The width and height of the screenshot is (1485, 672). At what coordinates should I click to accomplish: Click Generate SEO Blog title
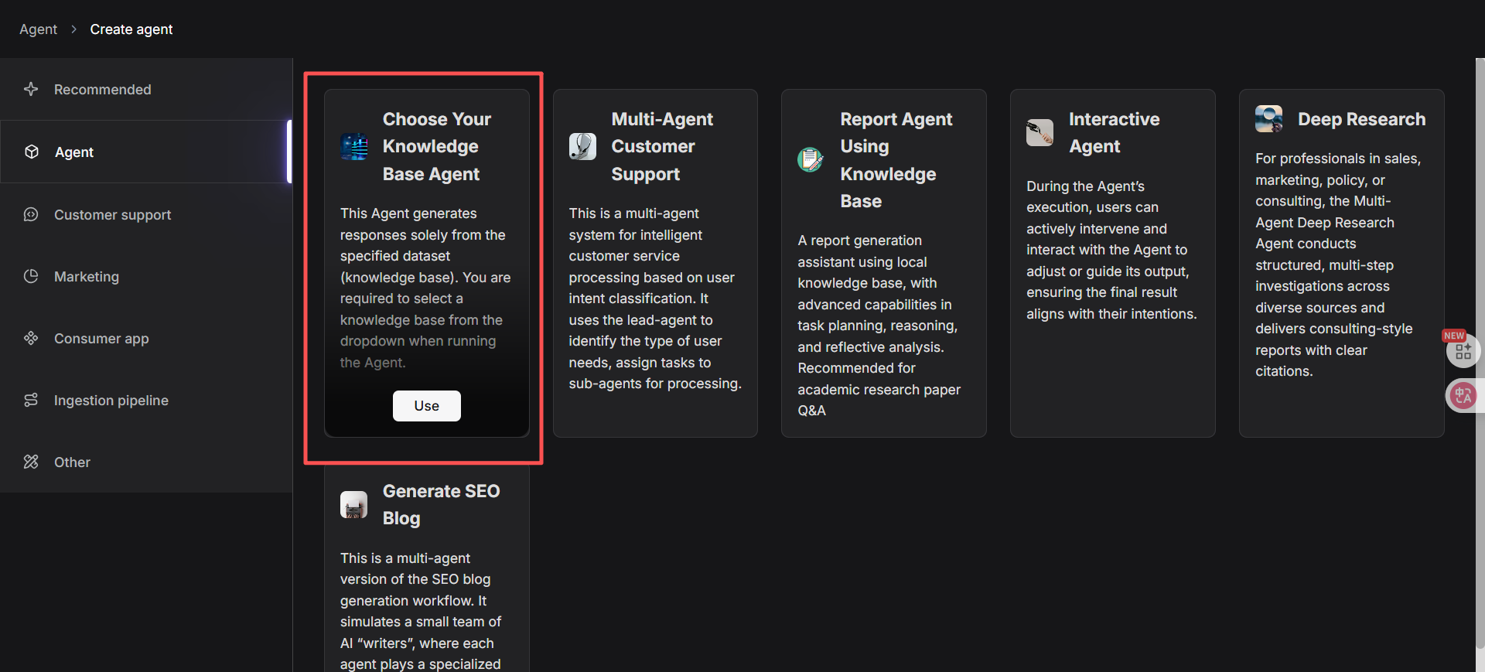pyautogui.click(x=441, y=504)
